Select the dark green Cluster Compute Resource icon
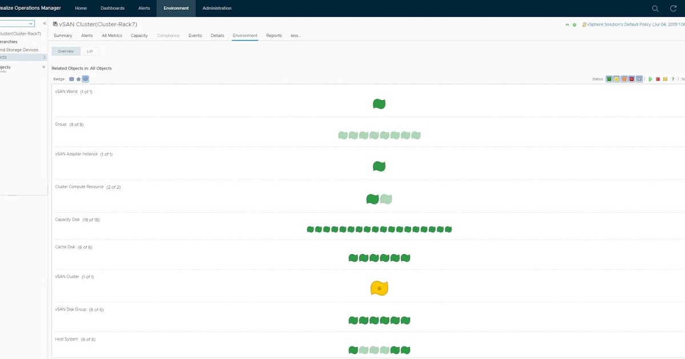 click(x=372, y=199)
